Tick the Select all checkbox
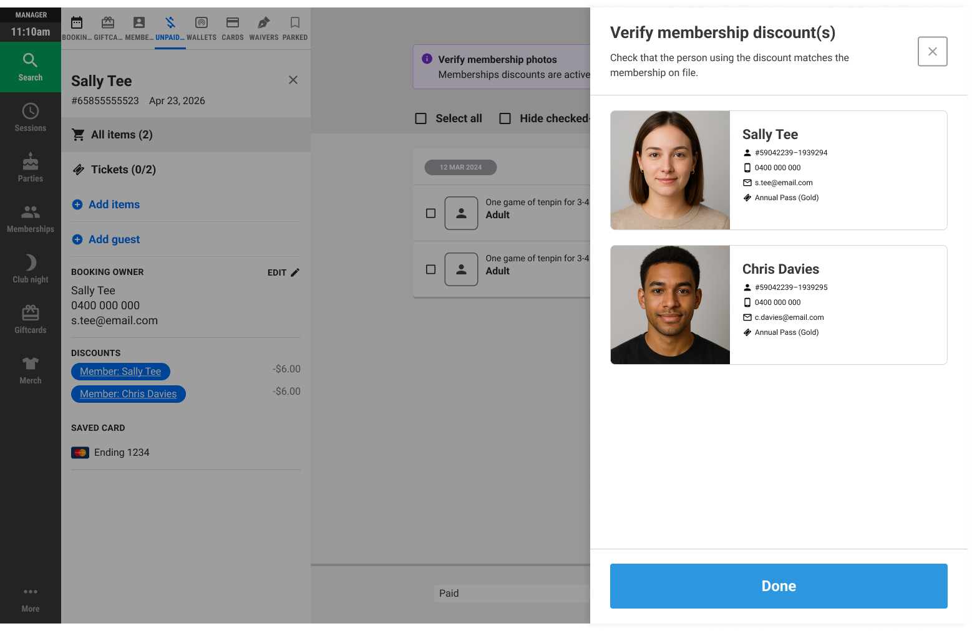 click(x=421, y=118)
